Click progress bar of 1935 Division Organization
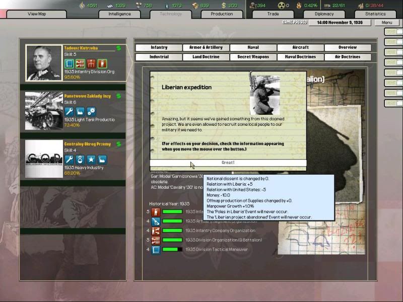The height and width of the screenshot is (302, 403). pyautogui.click(x=172, y=240)
